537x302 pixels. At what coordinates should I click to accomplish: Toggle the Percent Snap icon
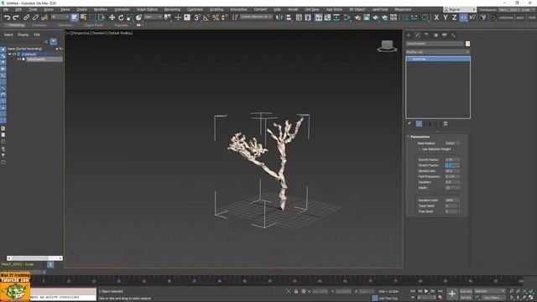[216, 18]
